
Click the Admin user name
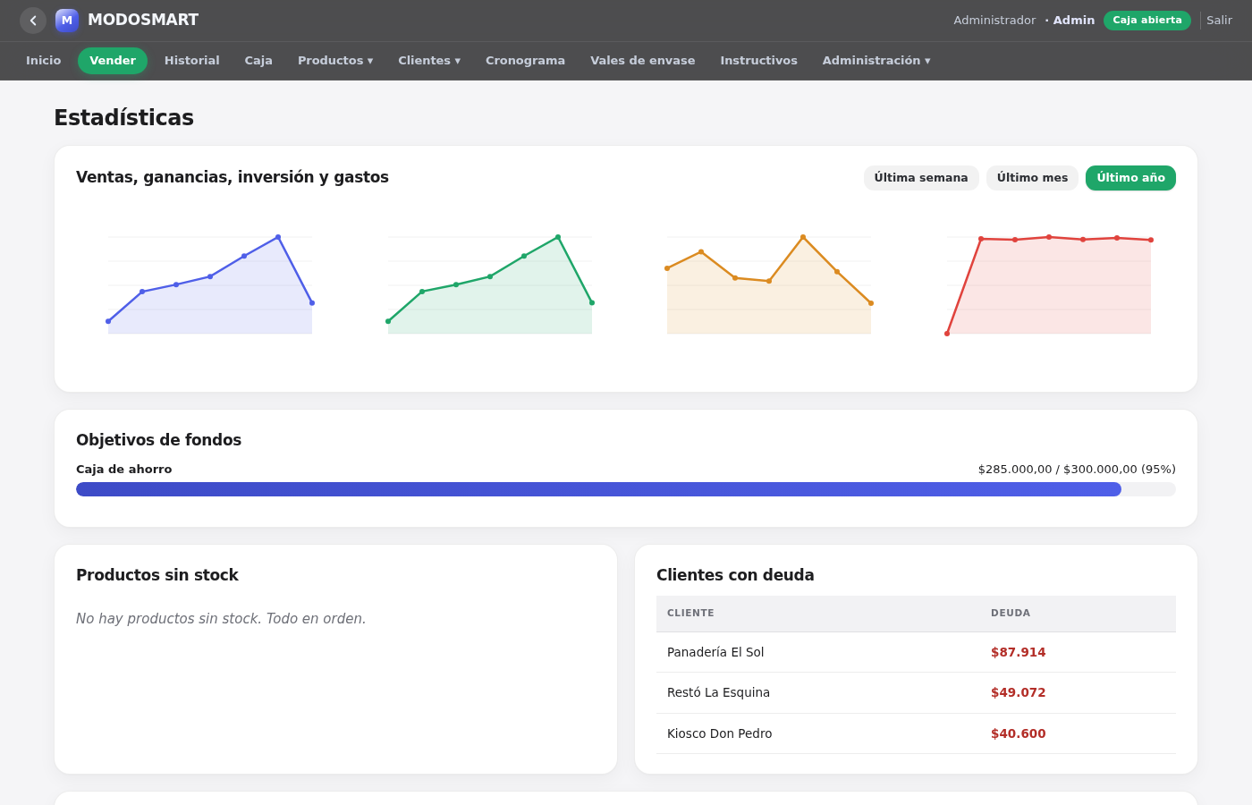[x=1074, y=21]
